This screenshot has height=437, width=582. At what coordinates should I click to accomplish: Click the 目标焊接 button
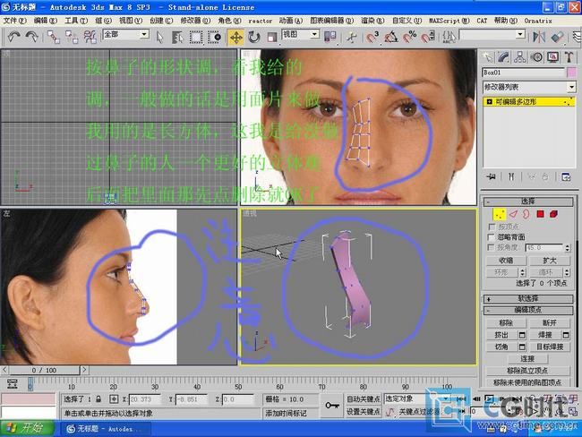point(550,347)
